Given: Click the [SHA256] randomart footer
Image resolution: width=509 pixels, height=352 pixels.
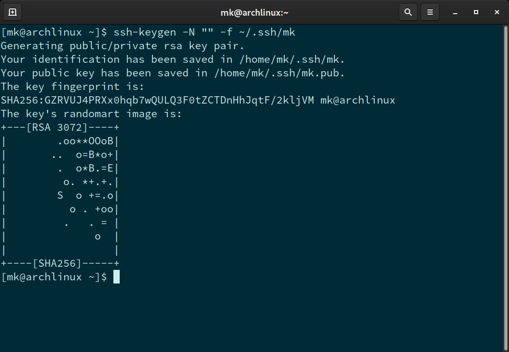Looking at the screenshot, I should tap(57, 263).
